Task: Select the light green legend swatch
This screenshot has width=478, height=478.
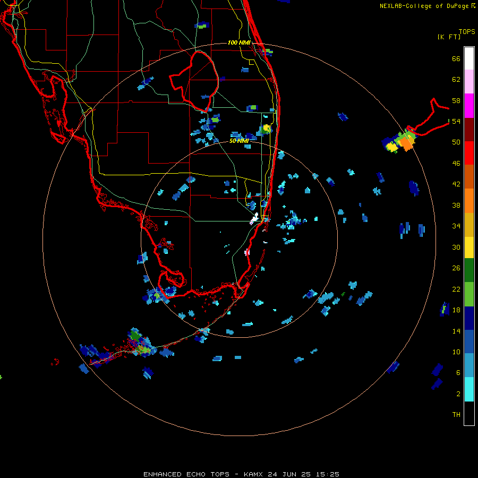Action: pyautogui.click(x=469, y=294)
